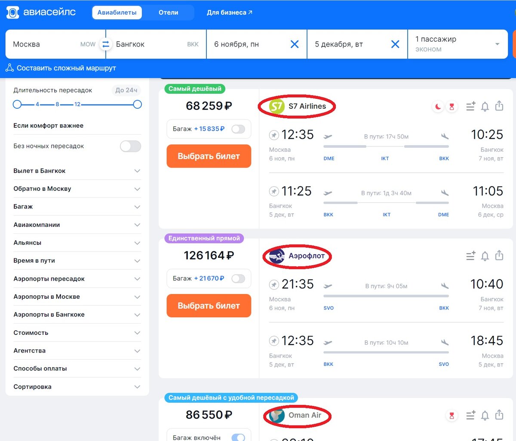Subscribe to Oman Air ticket price bell

[485, 416]
